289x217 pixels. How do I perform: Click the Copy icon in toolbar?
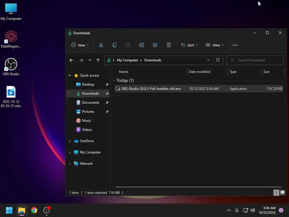point(115,45)
